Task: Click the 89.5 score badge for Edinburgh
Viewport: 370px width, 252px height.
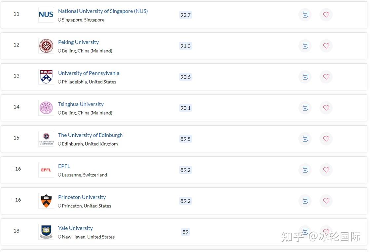Action: pyautogui.click(x=185, y=139)
